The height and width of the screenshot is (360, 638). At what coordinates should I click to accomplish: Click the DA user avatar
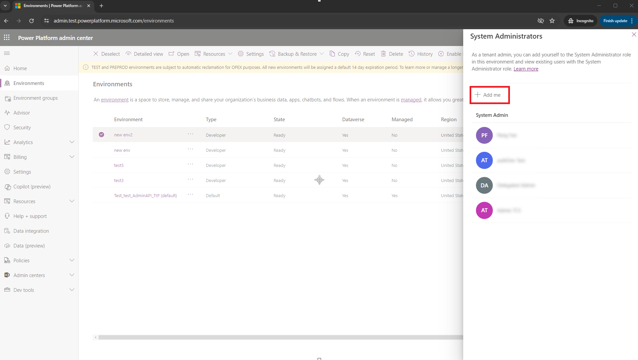[x=484, y=185]
